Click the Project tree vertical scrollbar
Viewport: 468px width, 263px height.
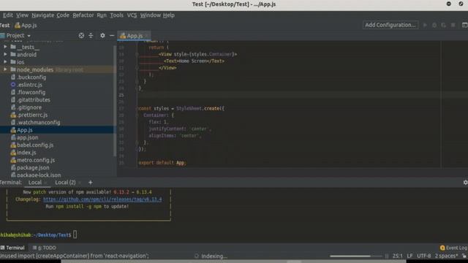pos(115,101)
